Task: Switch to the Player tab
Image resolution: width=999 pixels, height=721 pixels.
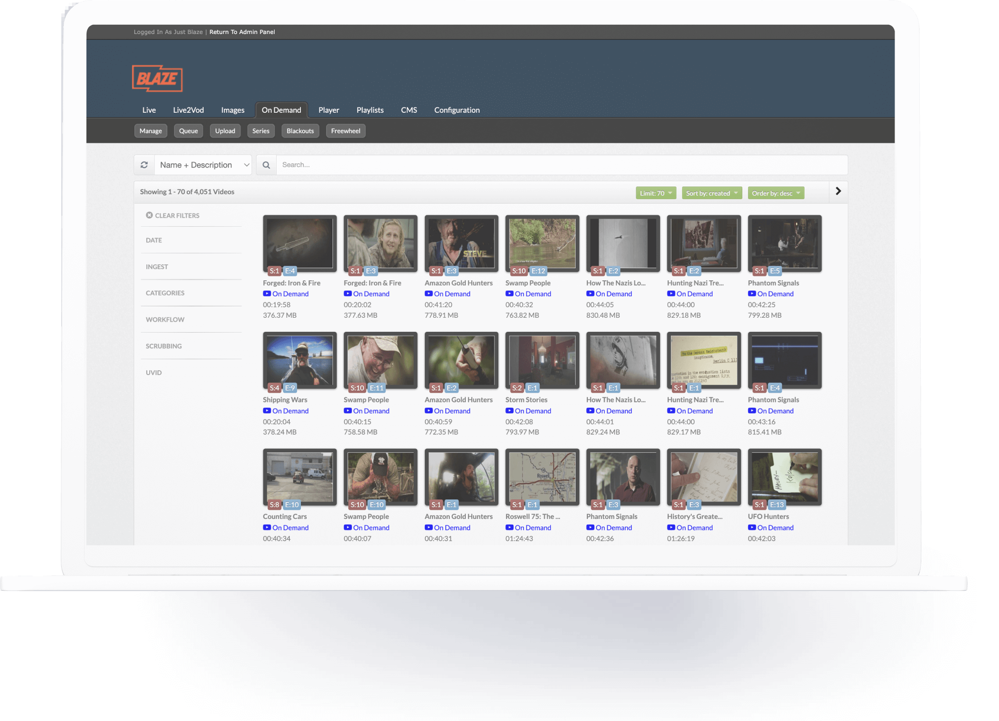Action: 329,110
